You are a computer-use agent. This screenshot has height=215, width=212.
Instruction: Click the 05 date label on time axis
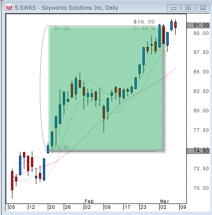12,207
